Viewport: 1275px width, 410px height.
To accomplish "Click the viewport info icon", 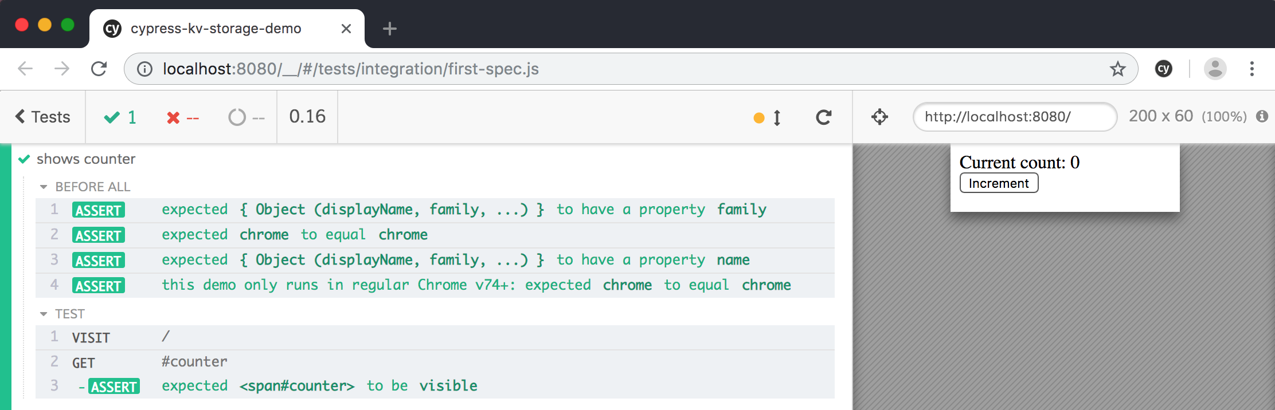I will click(1262, 117).
